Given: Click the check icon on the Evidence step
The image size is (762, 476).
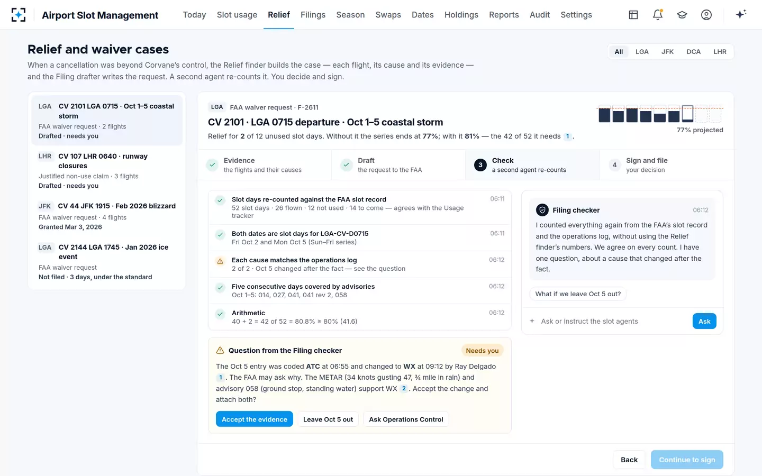Looking at the screenshot, I should (x=212, y=165).
